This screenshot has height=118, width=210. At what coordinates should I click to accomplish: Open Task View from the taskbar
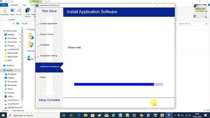pos(71,115)
